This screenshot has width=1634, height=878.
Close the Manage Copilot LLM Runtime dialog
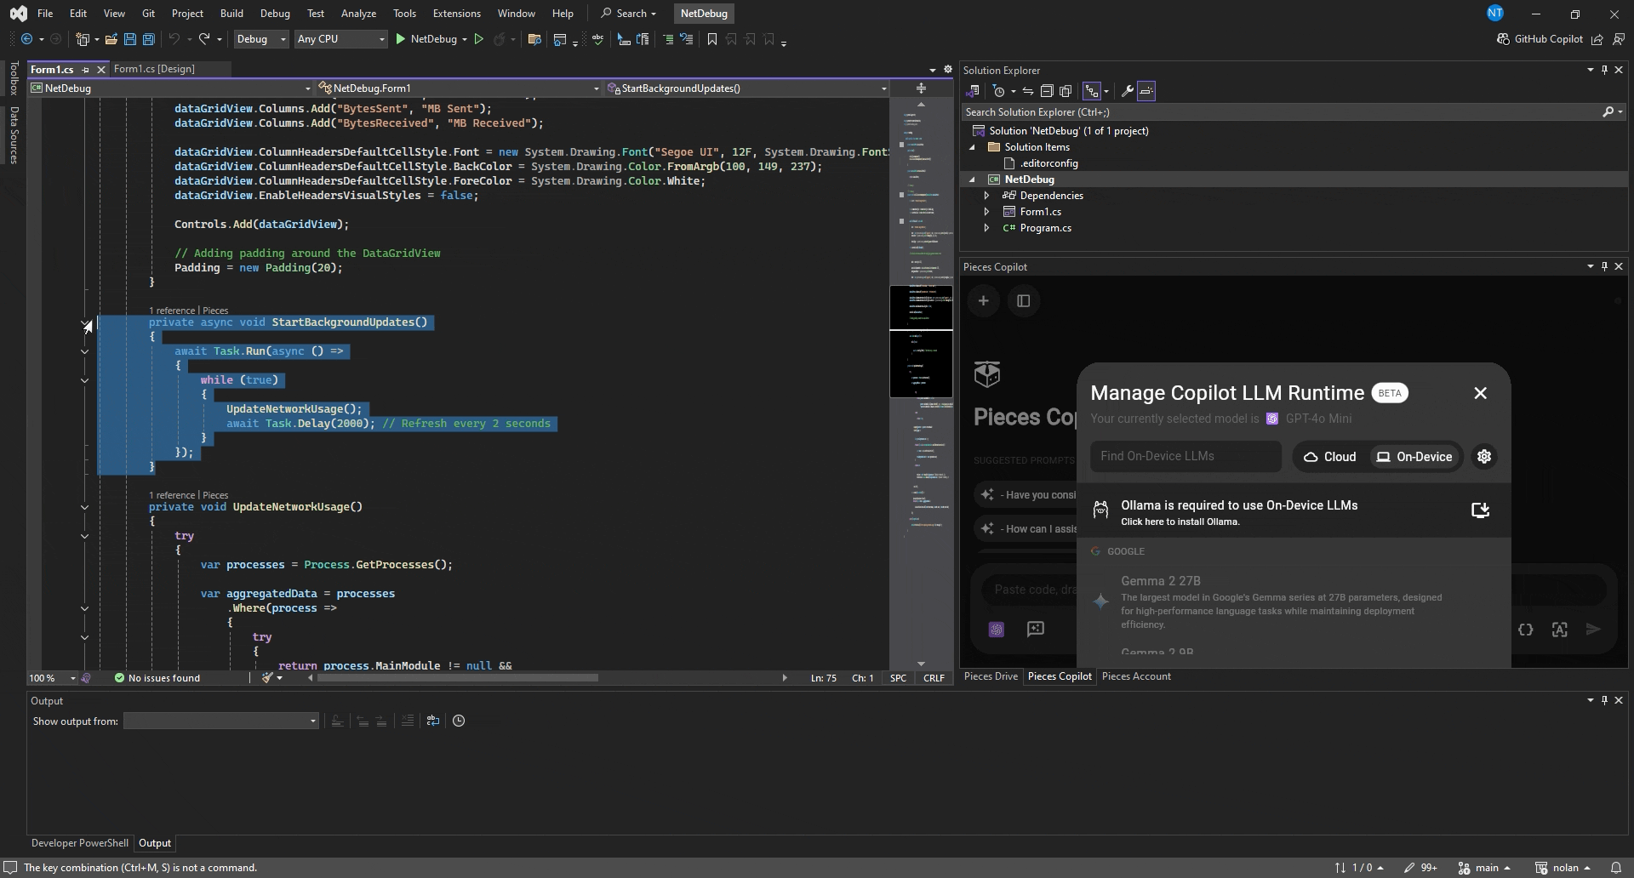pos(1480,393)
